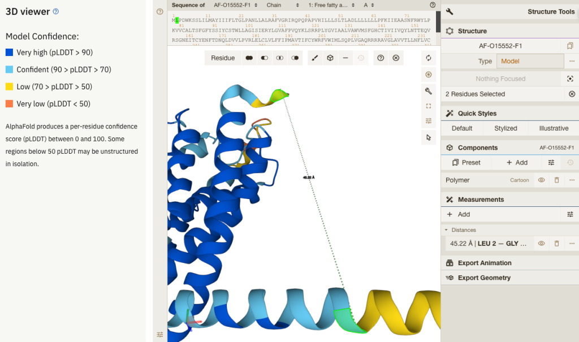Open screenshot / state snapshot icon
579x342 pixels.
point(429,75)
